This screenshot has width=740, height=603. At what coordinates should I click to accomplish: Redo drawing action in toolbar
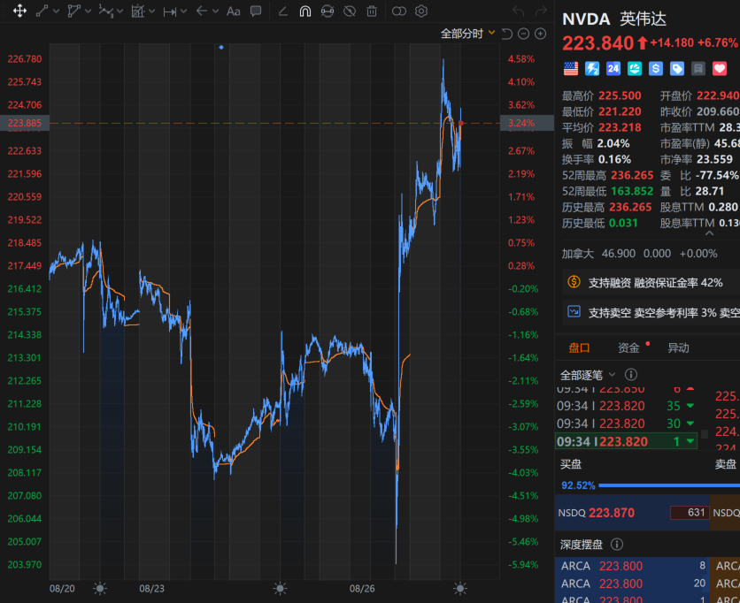pyautogui.click(x=541, y=11)
